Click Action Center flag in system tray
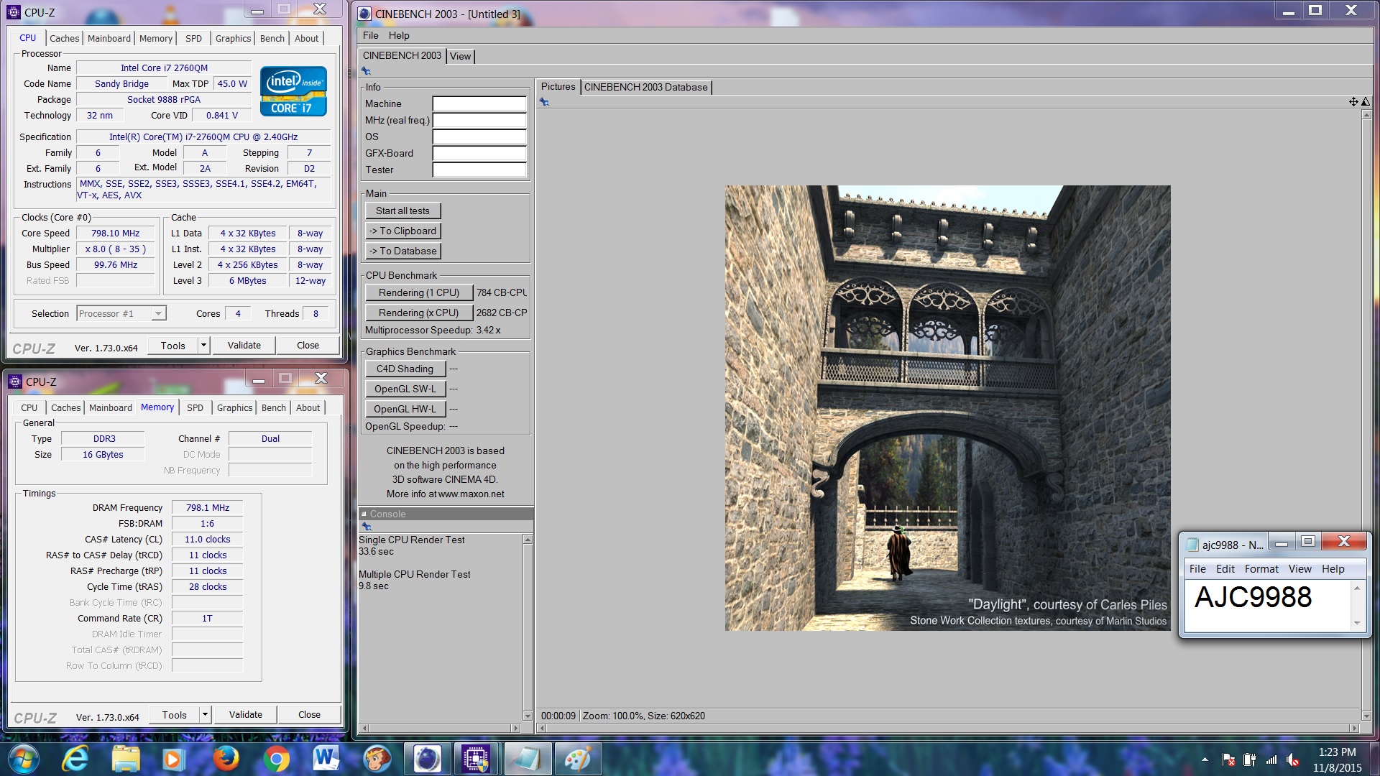This screenshot has height=776, width=1380. pyautogui.click(x=1228, y=759)
